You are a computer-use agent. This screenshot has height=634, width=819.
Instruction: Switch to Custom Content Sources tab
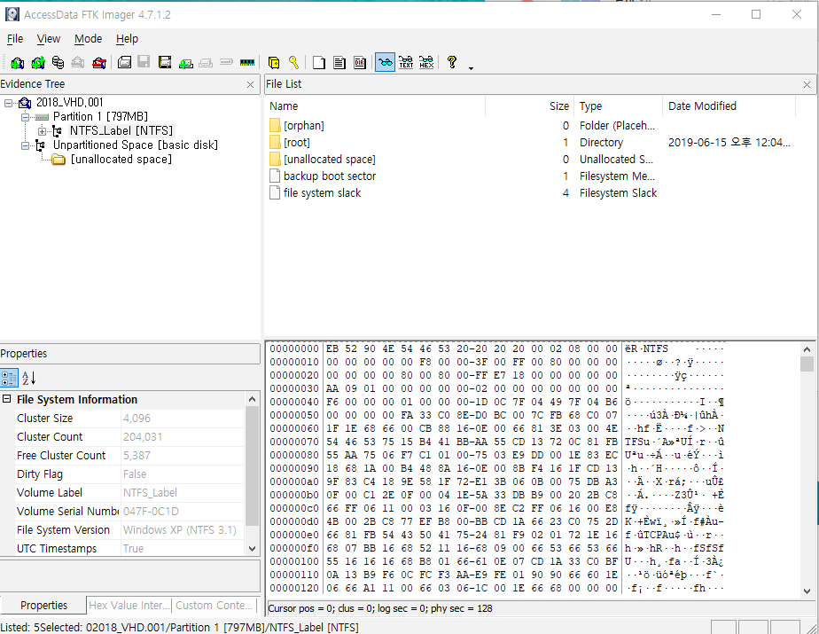(214, 606)
